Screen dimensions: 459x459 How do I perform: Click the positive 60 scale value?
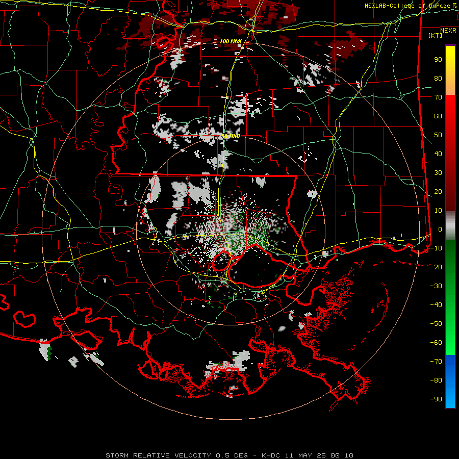438,116
